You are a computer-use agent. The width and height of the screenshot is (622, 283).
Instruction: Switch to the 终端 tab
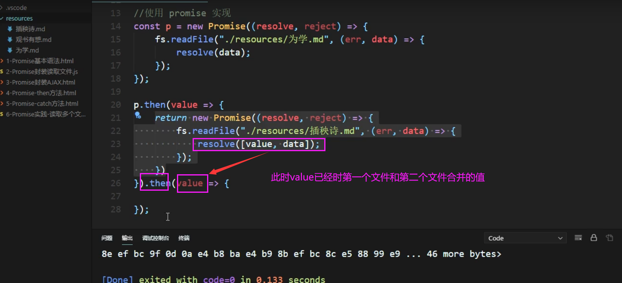(184, 238)
